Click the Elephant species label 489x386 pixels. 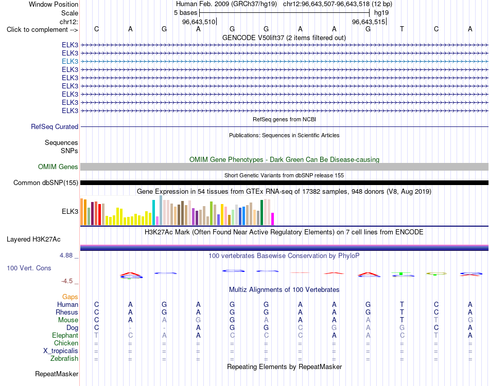pyautogui.click(x=65, y=335)
